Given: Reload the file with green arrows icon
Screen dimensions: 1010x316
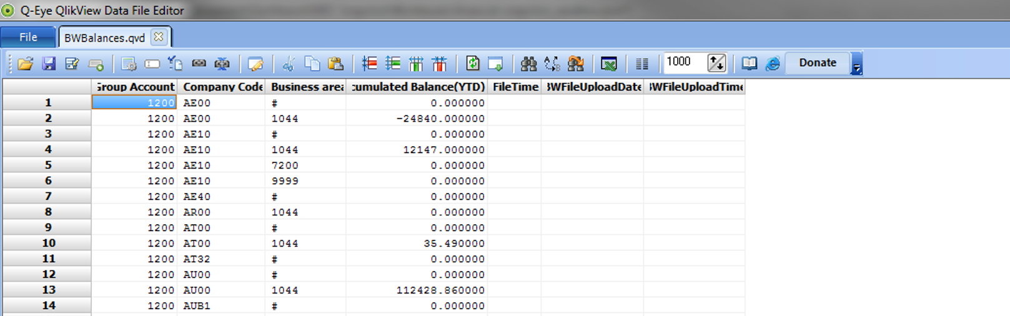Looking at the screenshot, I should pos(472,63).
